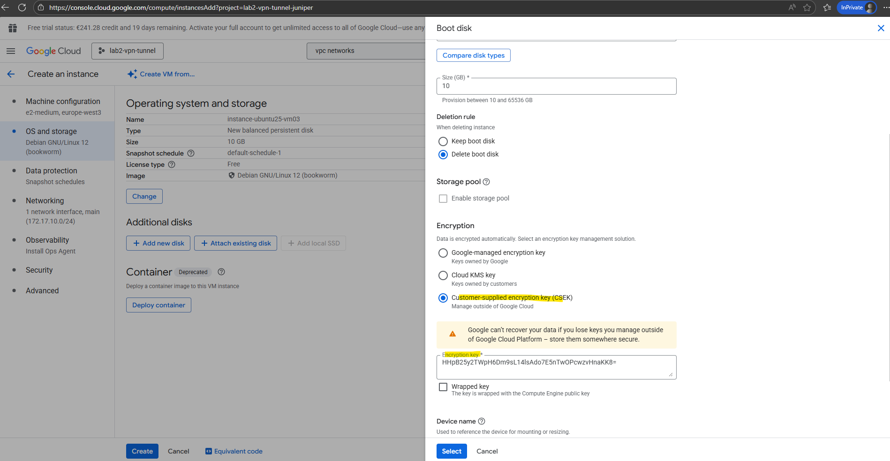Open License type help icon
The image size is (890, 461).
[172, 164]
